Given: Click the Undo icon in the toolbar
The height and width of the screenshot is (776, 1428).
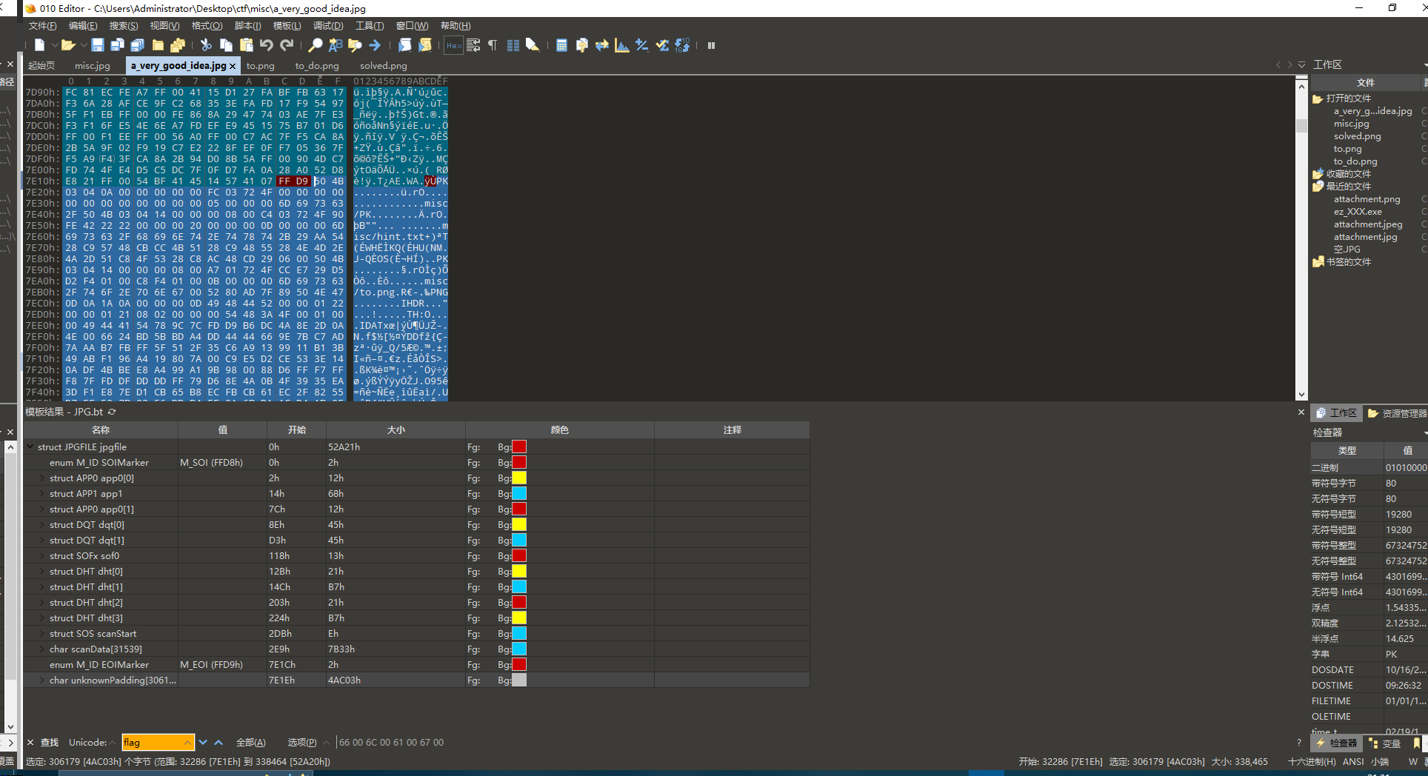Looking at the screenshot, I should tap(267, 45).
